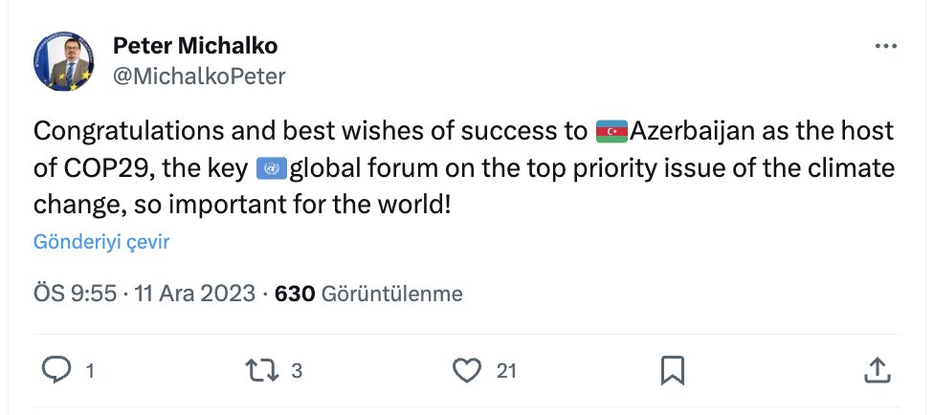The width and height of the screenshot is (934, 415).
Task: View the 630 Görüntülenme view count
Action: click(x=368, y=294)
